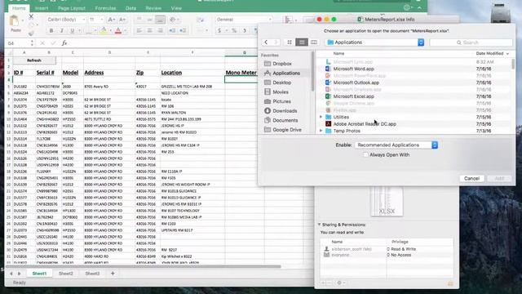Align cell text to the right
The width and height of the screenshot is (522, 294).
(160, 31)
